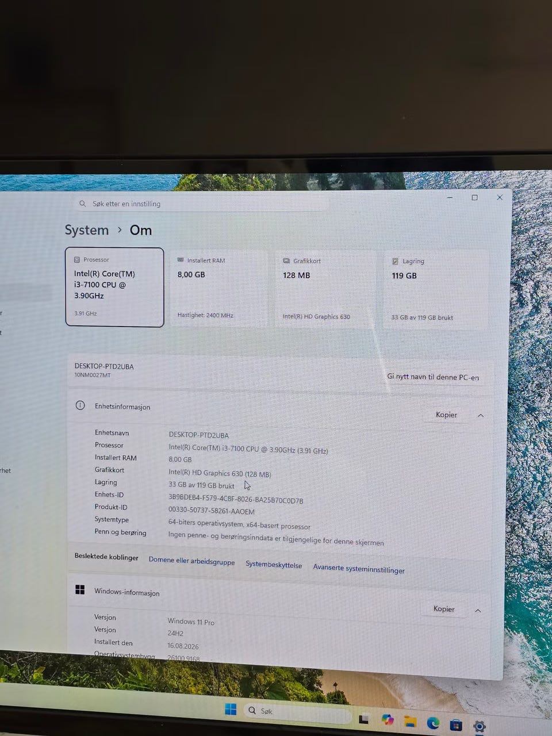Maximize the Settings window
Image resolution: width=552 pixels, height=736 pixels.
(x=474, y=197)
